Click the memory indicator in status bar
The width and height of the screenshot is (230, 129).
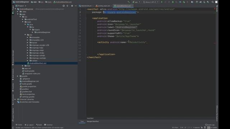(212, 128)
